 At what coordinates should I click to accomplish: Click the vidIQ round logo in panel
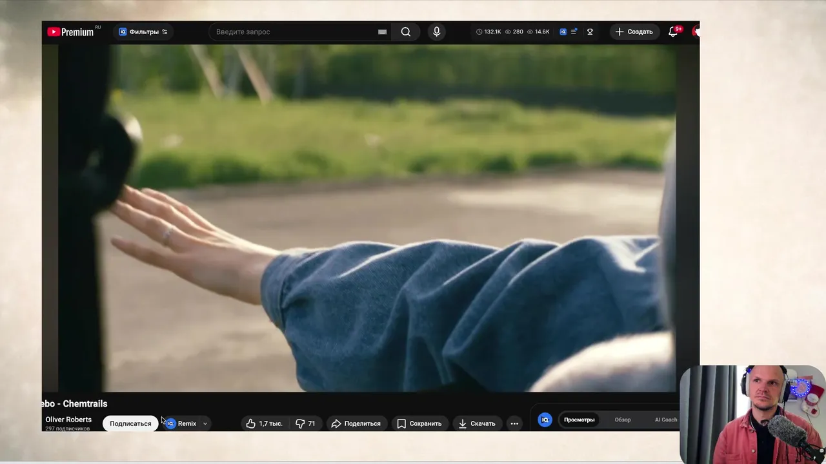tap(545, 420)
